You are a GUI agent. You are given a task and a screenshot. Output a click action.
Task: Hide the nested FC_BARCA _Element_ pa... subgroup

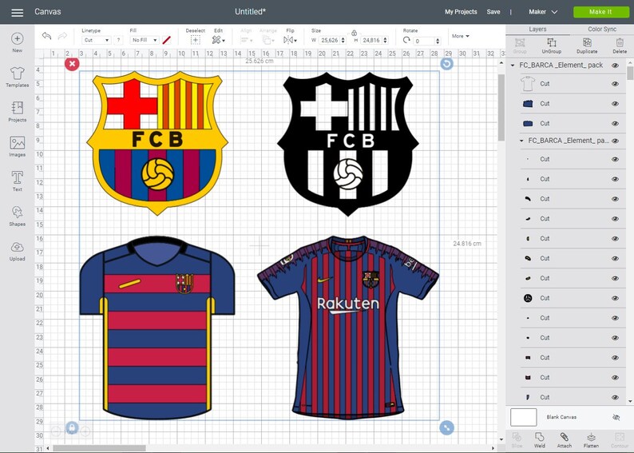(x=615, y=141)
